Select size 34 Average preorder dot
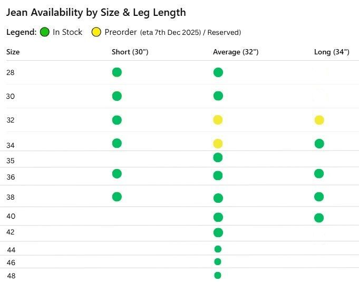359x282 pixels. (218, 144)
